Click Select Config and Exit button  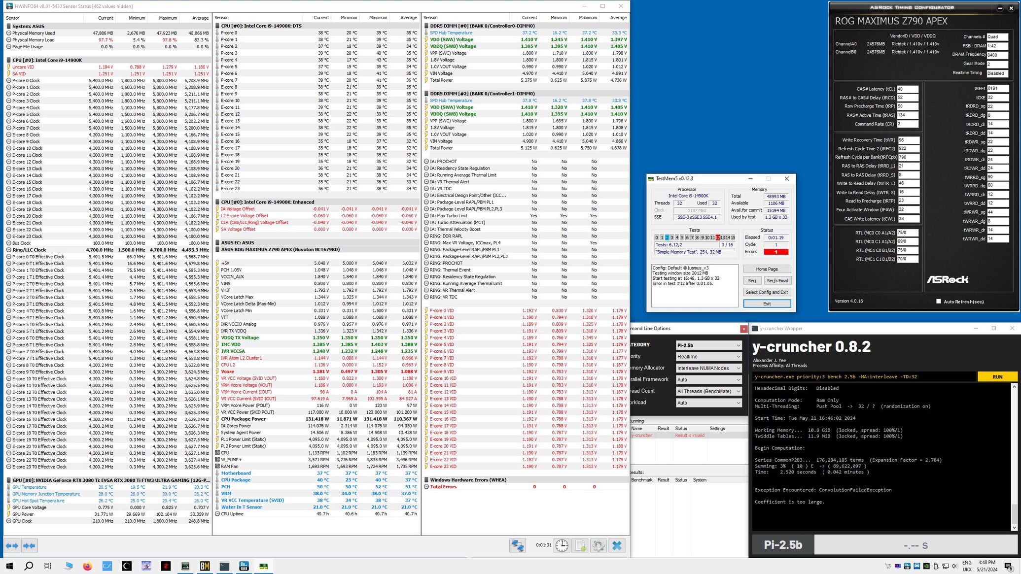pyautogui.click(x=767, y=292)
